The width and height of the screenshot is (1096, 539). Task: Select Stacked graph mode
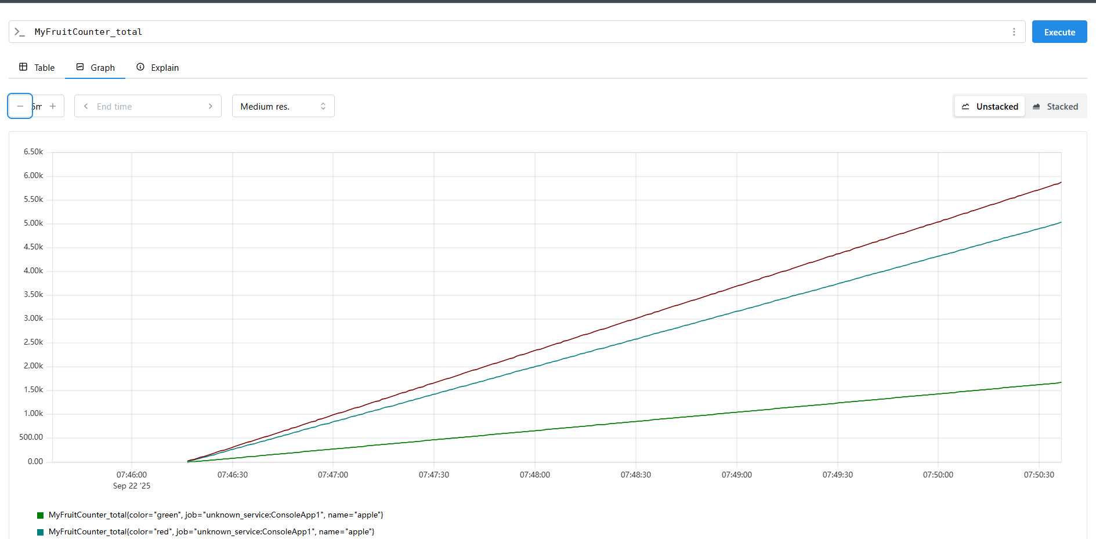[1055, 106]
